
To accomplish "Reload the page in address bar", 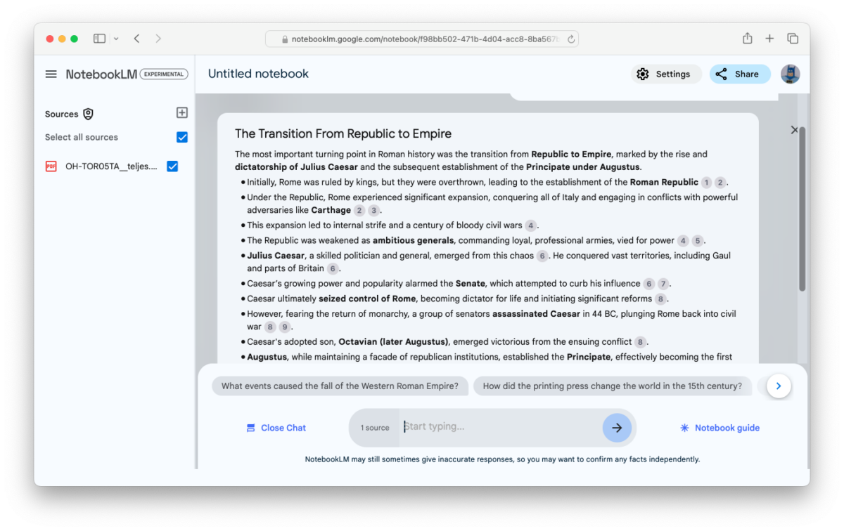I will 570,39.
